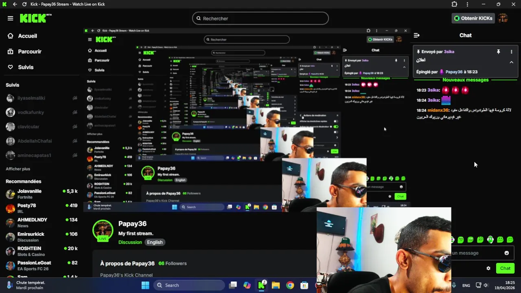Open chat settings gear icon

click(488, 268)
